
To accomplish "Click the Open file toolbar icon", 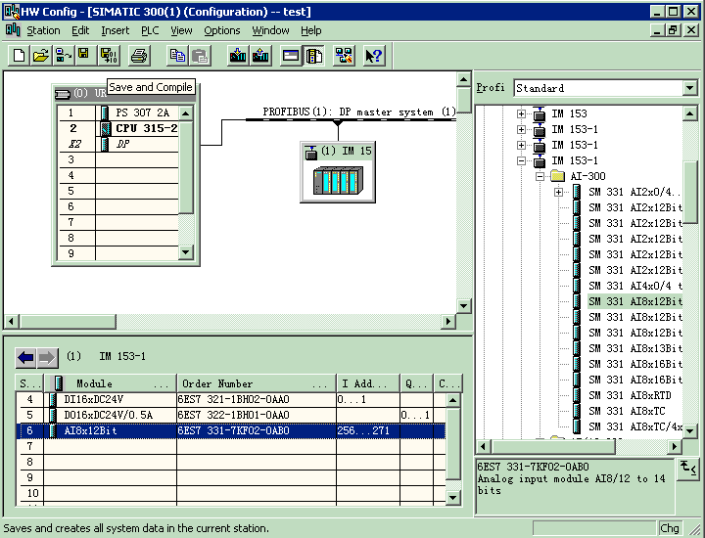I will [40, 56].
